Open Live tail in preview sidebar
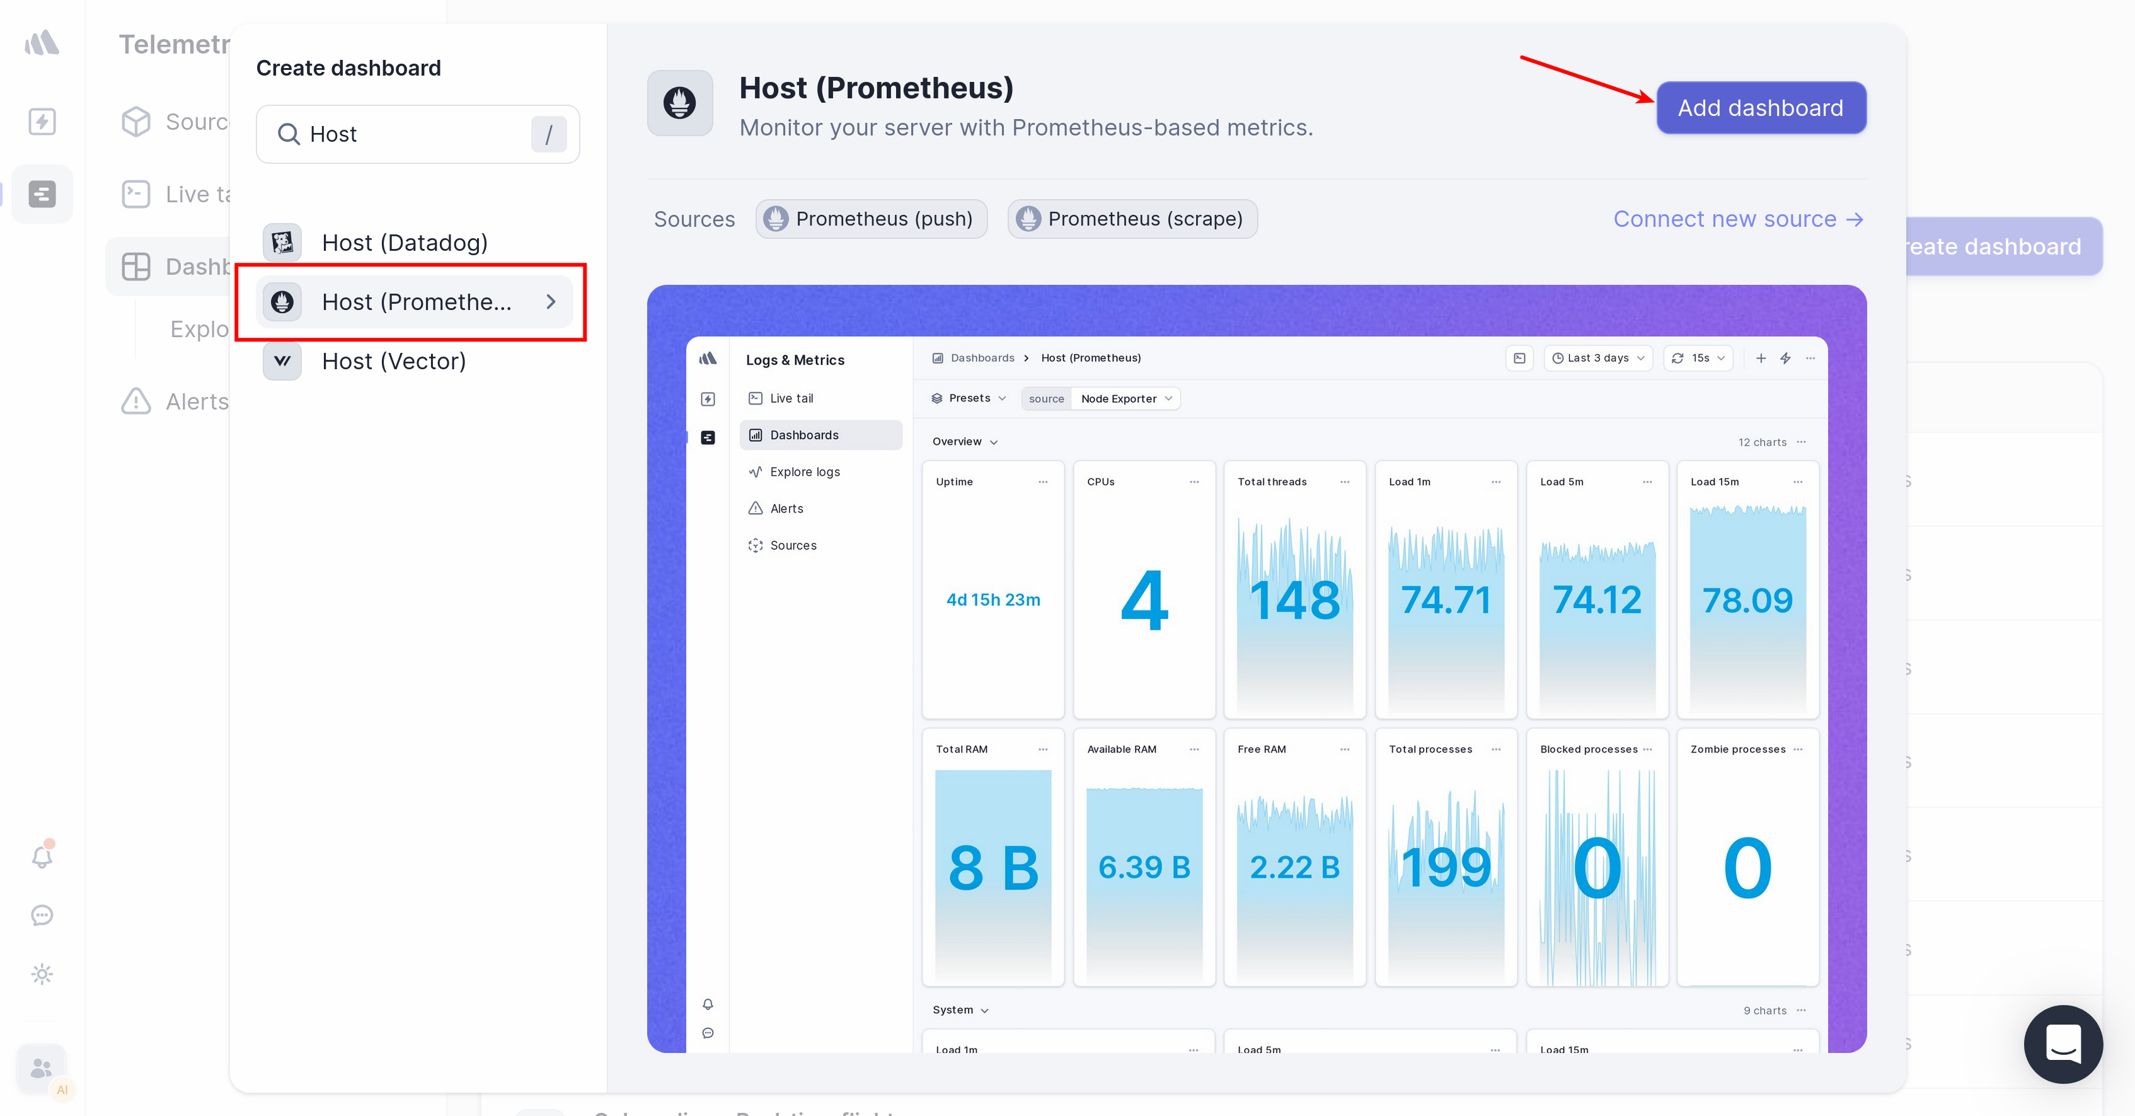This screenshot has width=2135, height=1116. (820, 398)
